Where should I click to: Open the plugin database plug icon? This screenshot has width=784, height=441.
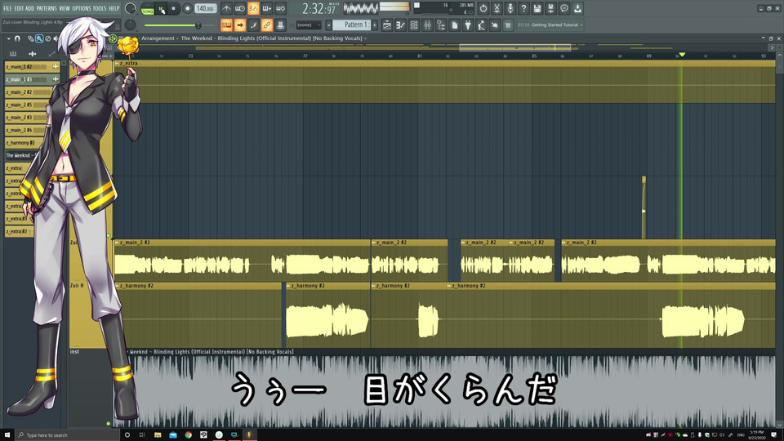[468, 25]
